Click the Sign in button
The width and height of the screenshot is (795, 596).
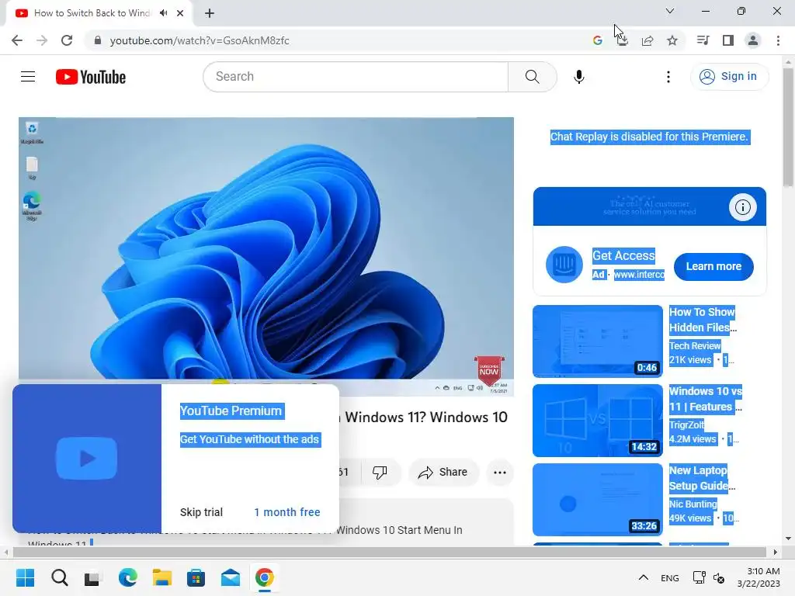(729, 77)
